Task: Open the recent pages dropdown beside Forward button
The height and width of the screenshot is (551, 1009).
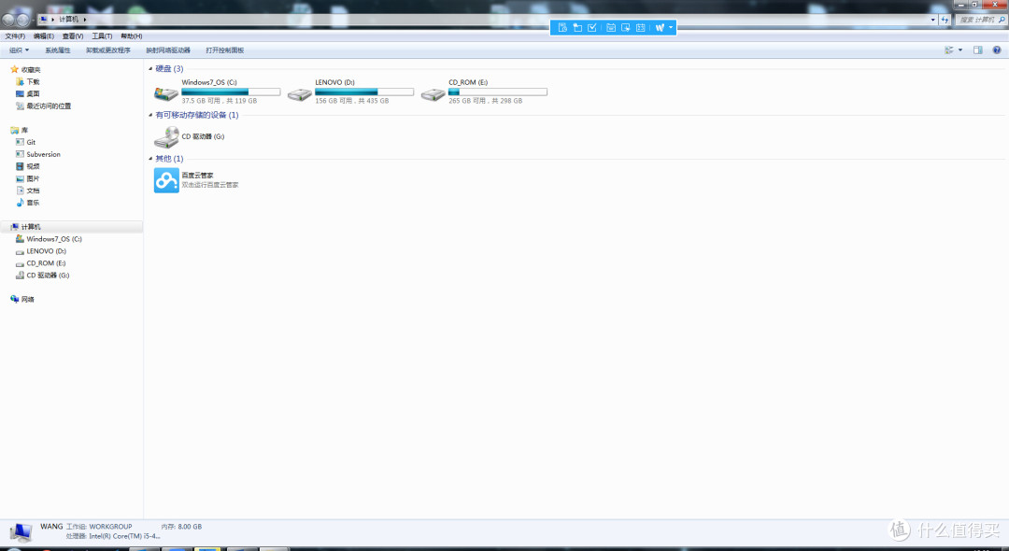Action: pos(34,21)
